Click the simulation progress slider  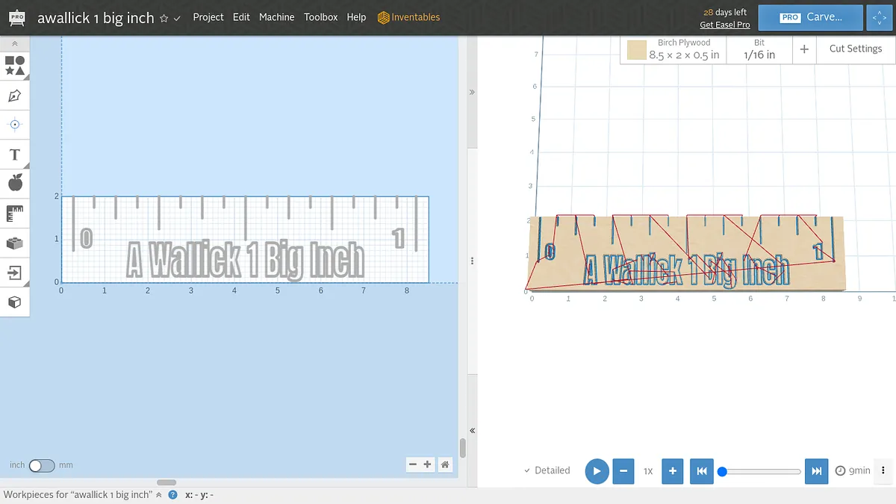[x=762, y=471]
